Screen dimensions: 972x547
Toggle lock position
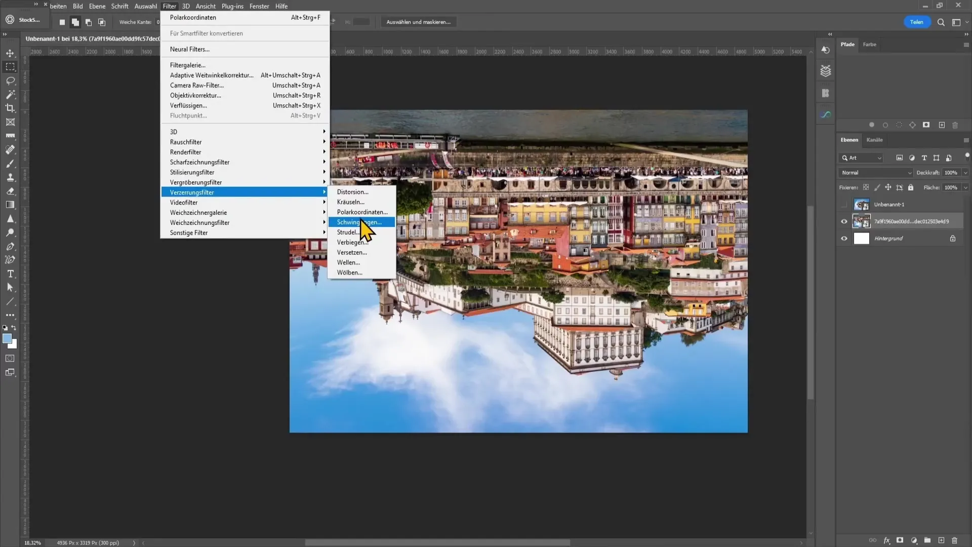888,187
